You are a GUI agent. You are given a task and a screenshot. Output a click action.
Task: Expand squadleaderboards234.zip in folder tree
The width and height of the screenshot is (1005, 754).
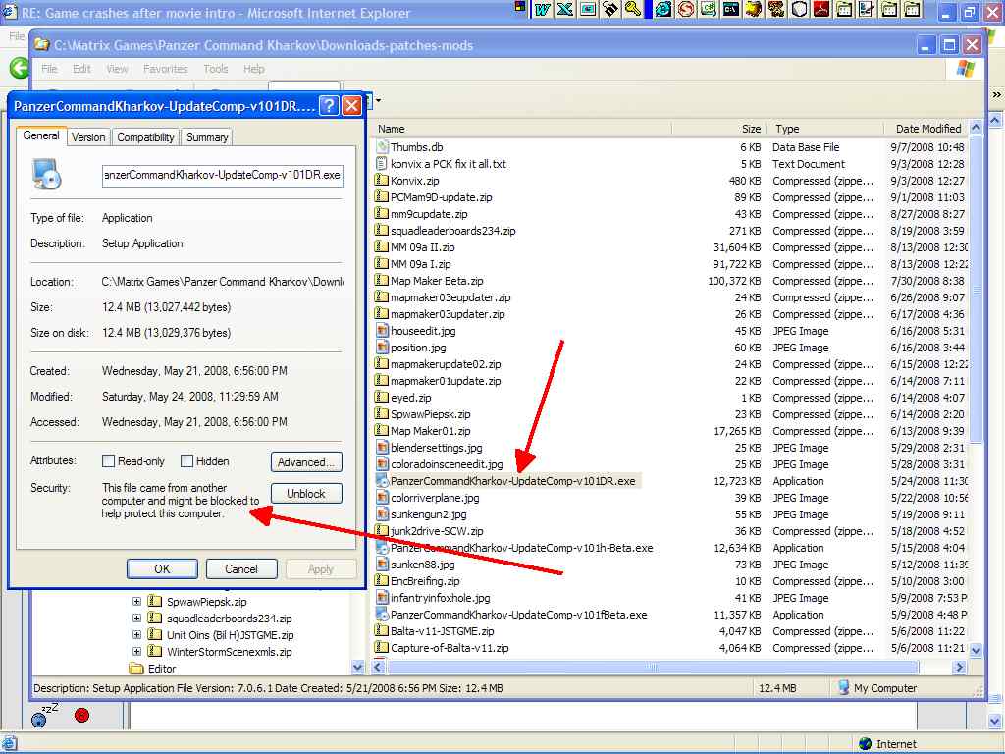[x=136, y=619]
